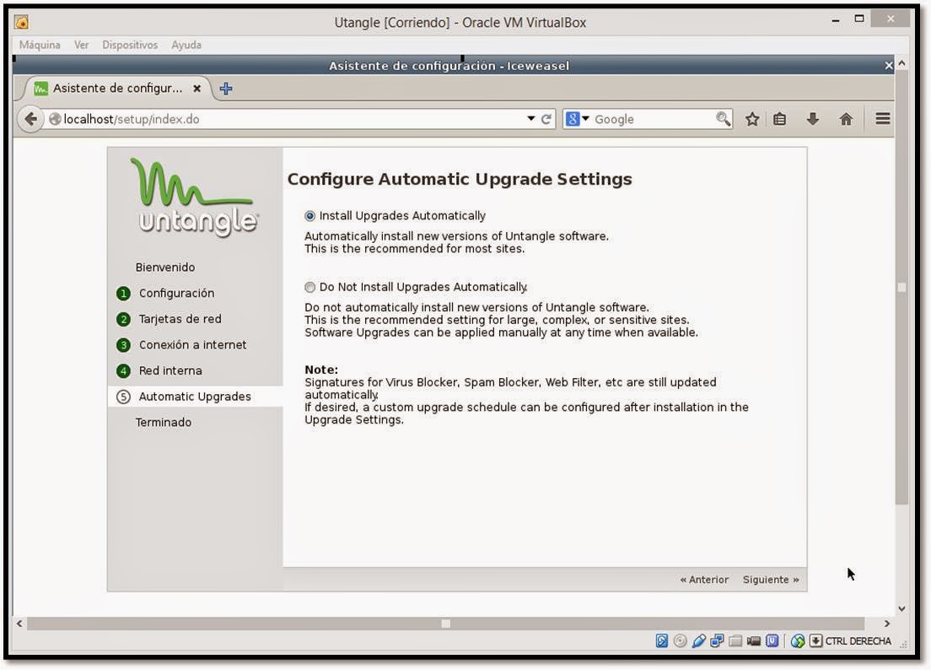This screenshot has width=931, height=670.
Task: Show bookmarks via the clipboard-style icon
Action: [781, 119]
